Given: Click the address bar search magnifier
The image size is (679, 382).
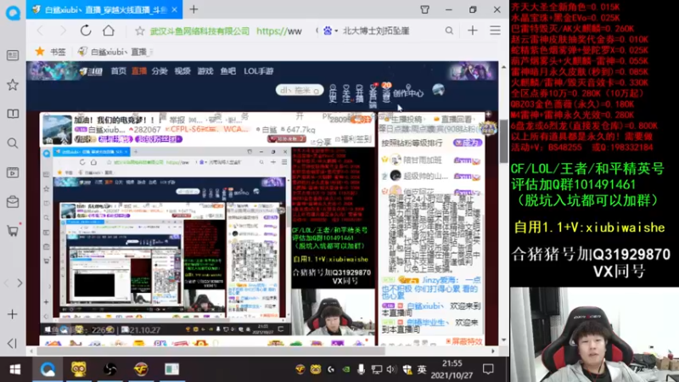Looking at the screenshot, I should 449,31.
